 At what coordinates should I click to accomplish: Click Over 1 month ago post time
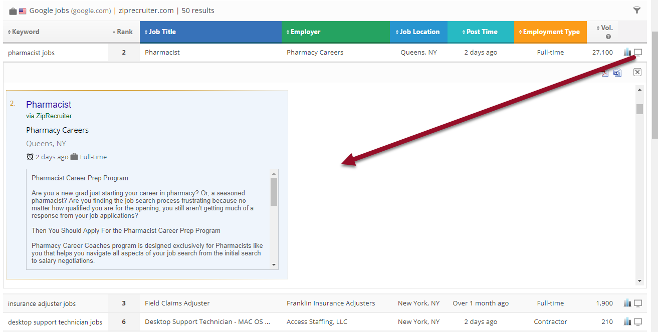[x=481, y=303]
